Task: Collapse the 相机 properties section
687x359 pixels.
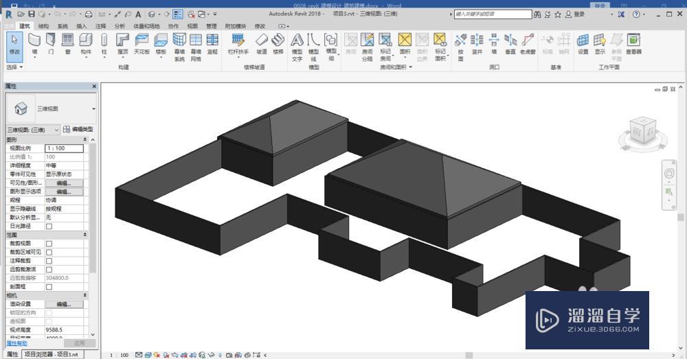Action: click(85, 296)
